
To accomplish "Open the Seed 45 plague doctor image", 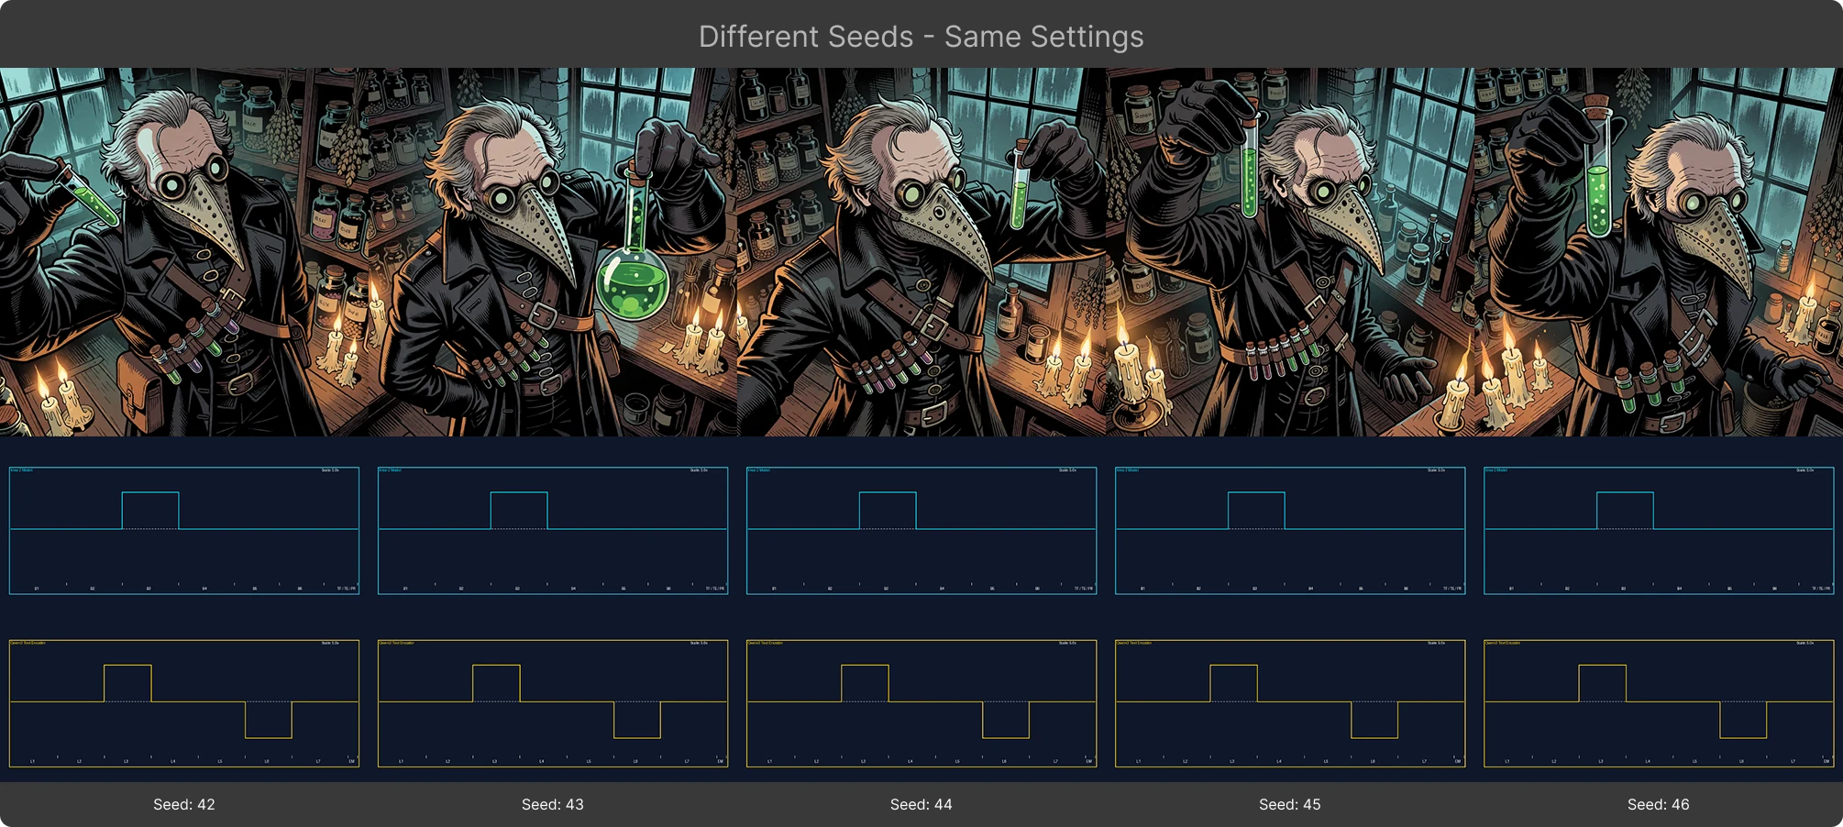I will [x=1290, y=252].
